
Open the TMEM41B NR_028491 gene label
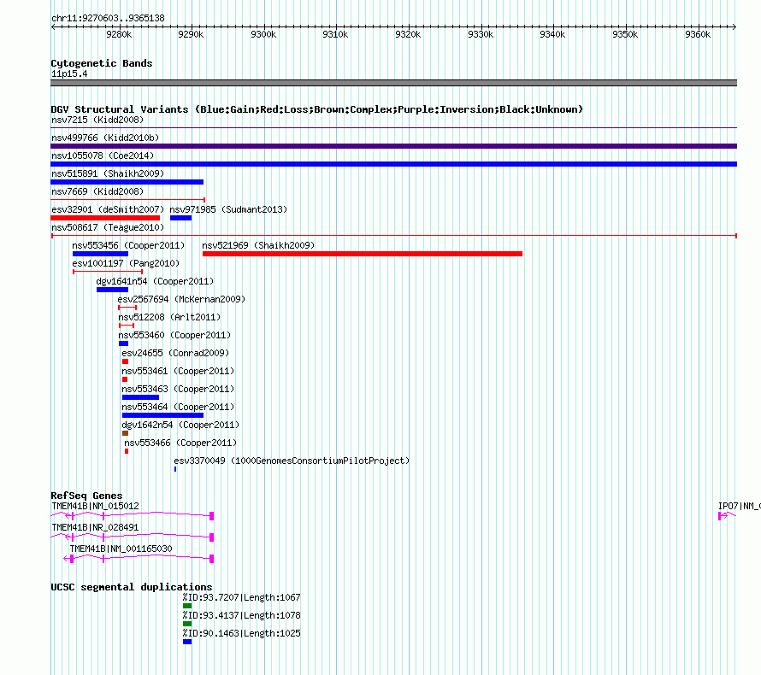pos(95,527)
